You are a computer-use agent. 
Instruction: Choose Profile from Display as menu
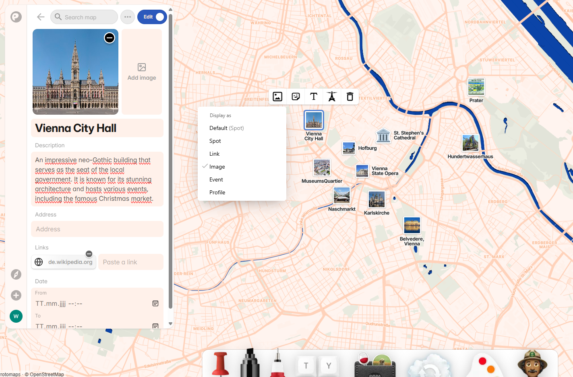pyautogui.click(x=217, y=192)
